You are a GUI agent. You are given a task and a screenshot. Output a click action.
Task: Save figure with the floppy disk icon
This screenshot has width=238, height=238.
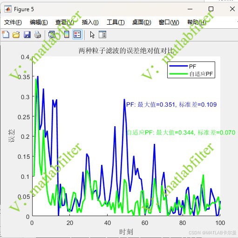[x=27, y=34]
